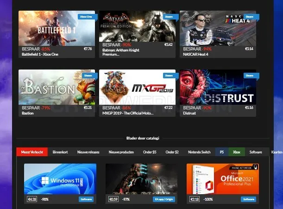Image resolution: width=283 pixels, height=209 pixels.
Task: Click the €3.21 Bastion price
Action: 88,108
